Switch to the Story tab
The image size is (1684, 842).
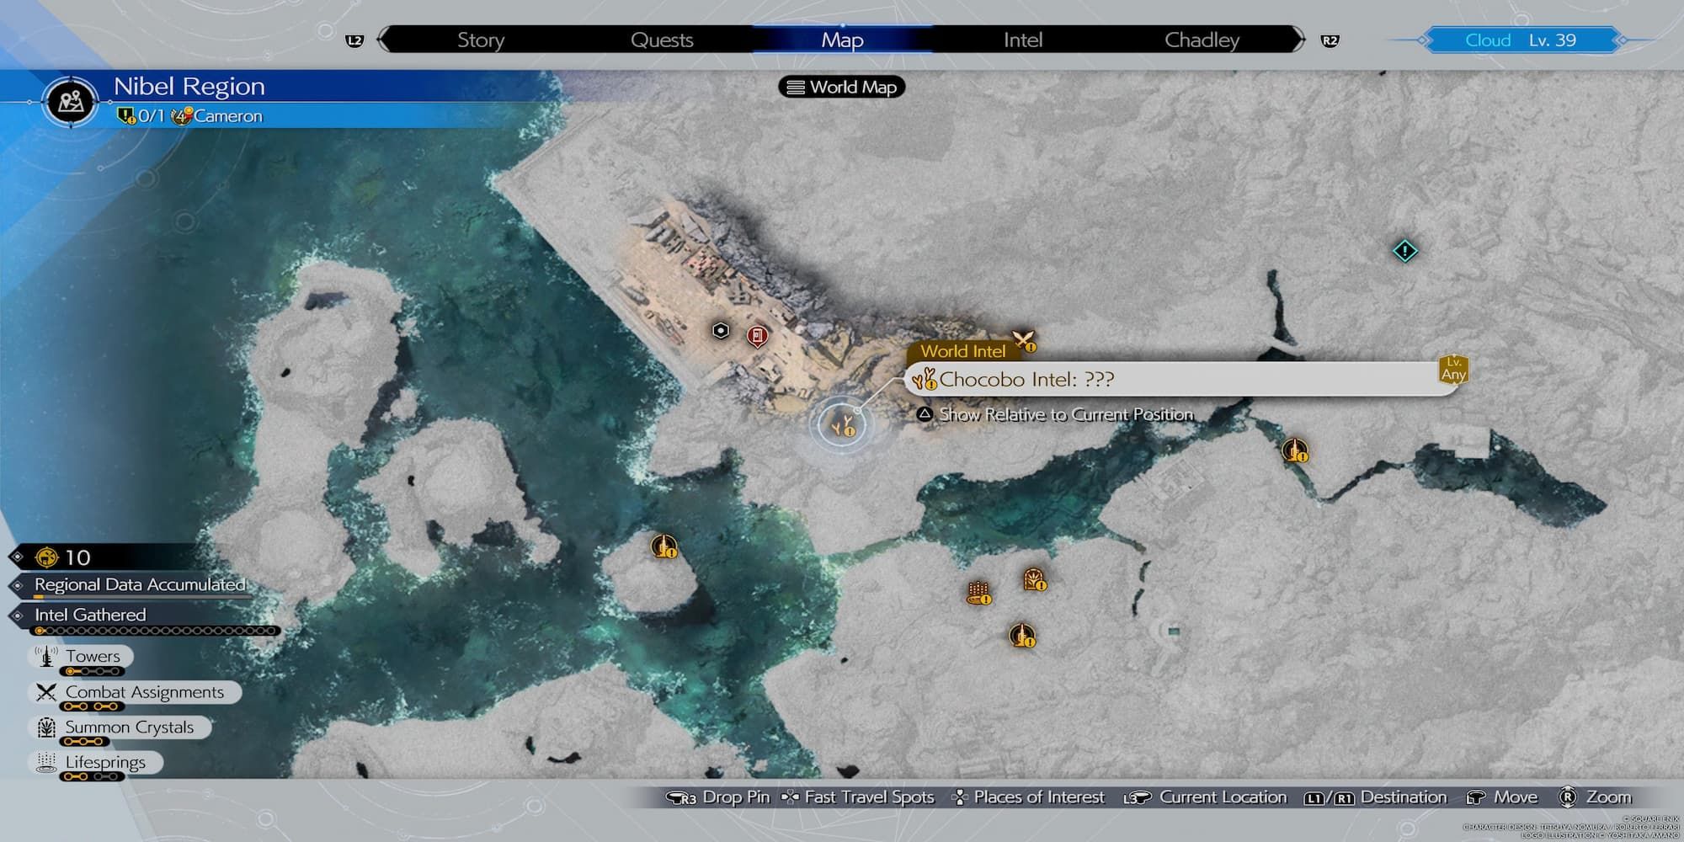[x=481, y=40]
